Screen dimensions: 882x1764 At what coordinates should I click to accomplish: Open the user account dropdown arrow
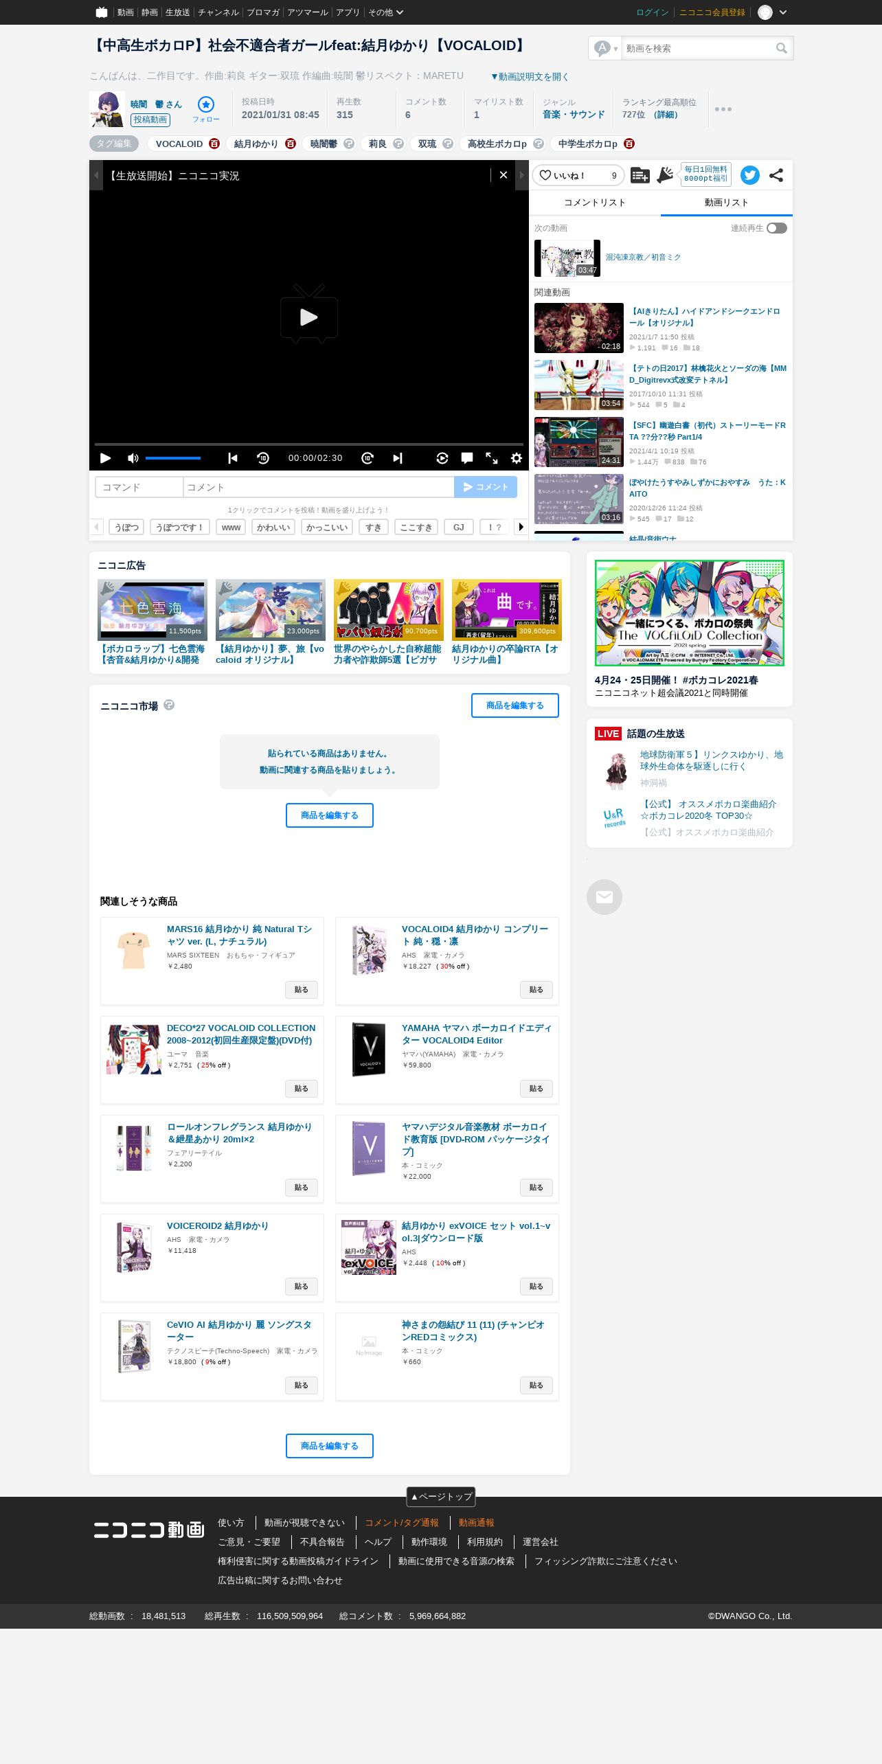[783, 12]
